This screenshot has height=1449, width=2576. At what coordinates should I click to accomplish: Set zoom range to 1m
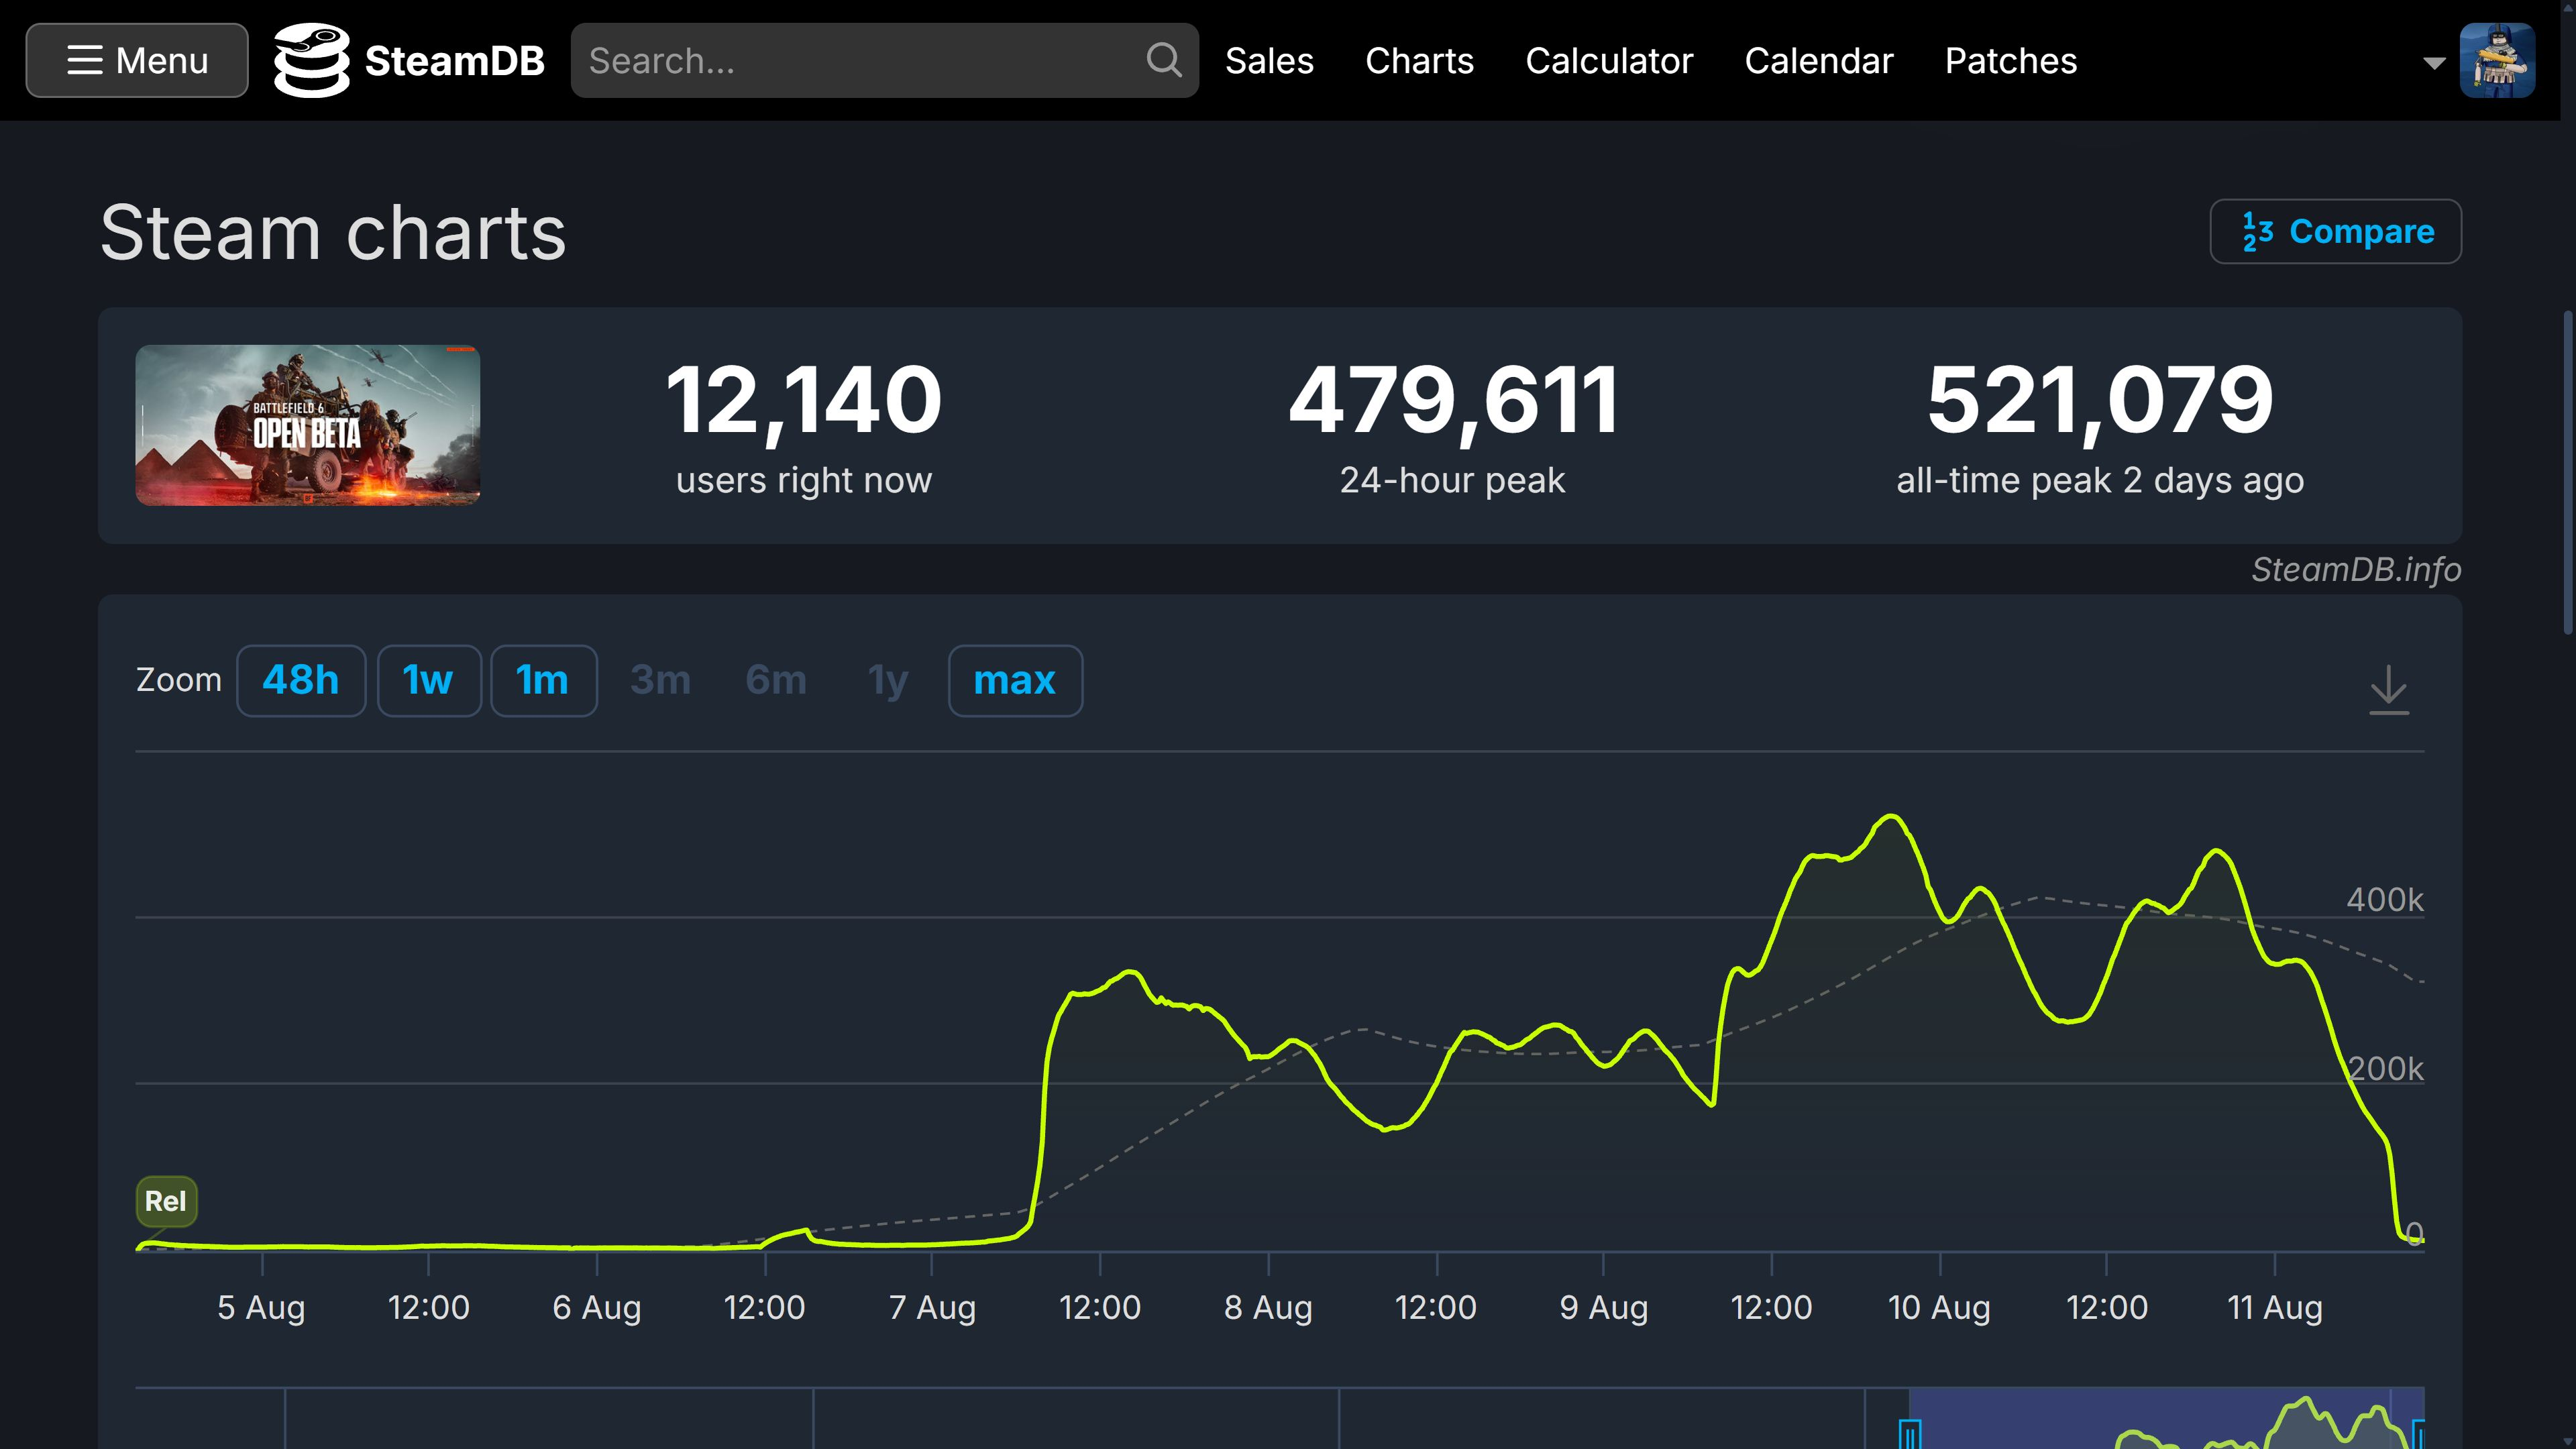click(542, 681)
